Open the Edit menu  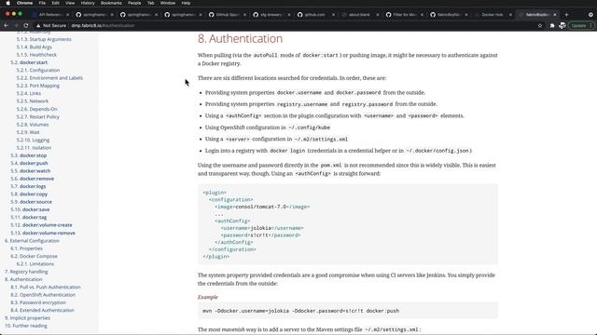coord(56,3)
